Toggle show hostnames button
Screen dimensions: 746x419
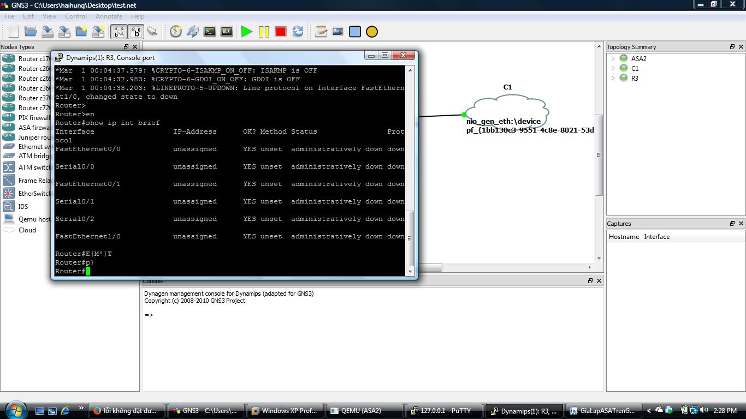[x=135, y=32]
